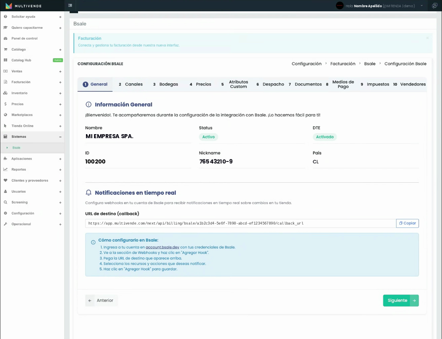Click the Tienda Online cursor icon
Image resolution: width=442 pixels, height=339 pixels.
tap(5, 126)
